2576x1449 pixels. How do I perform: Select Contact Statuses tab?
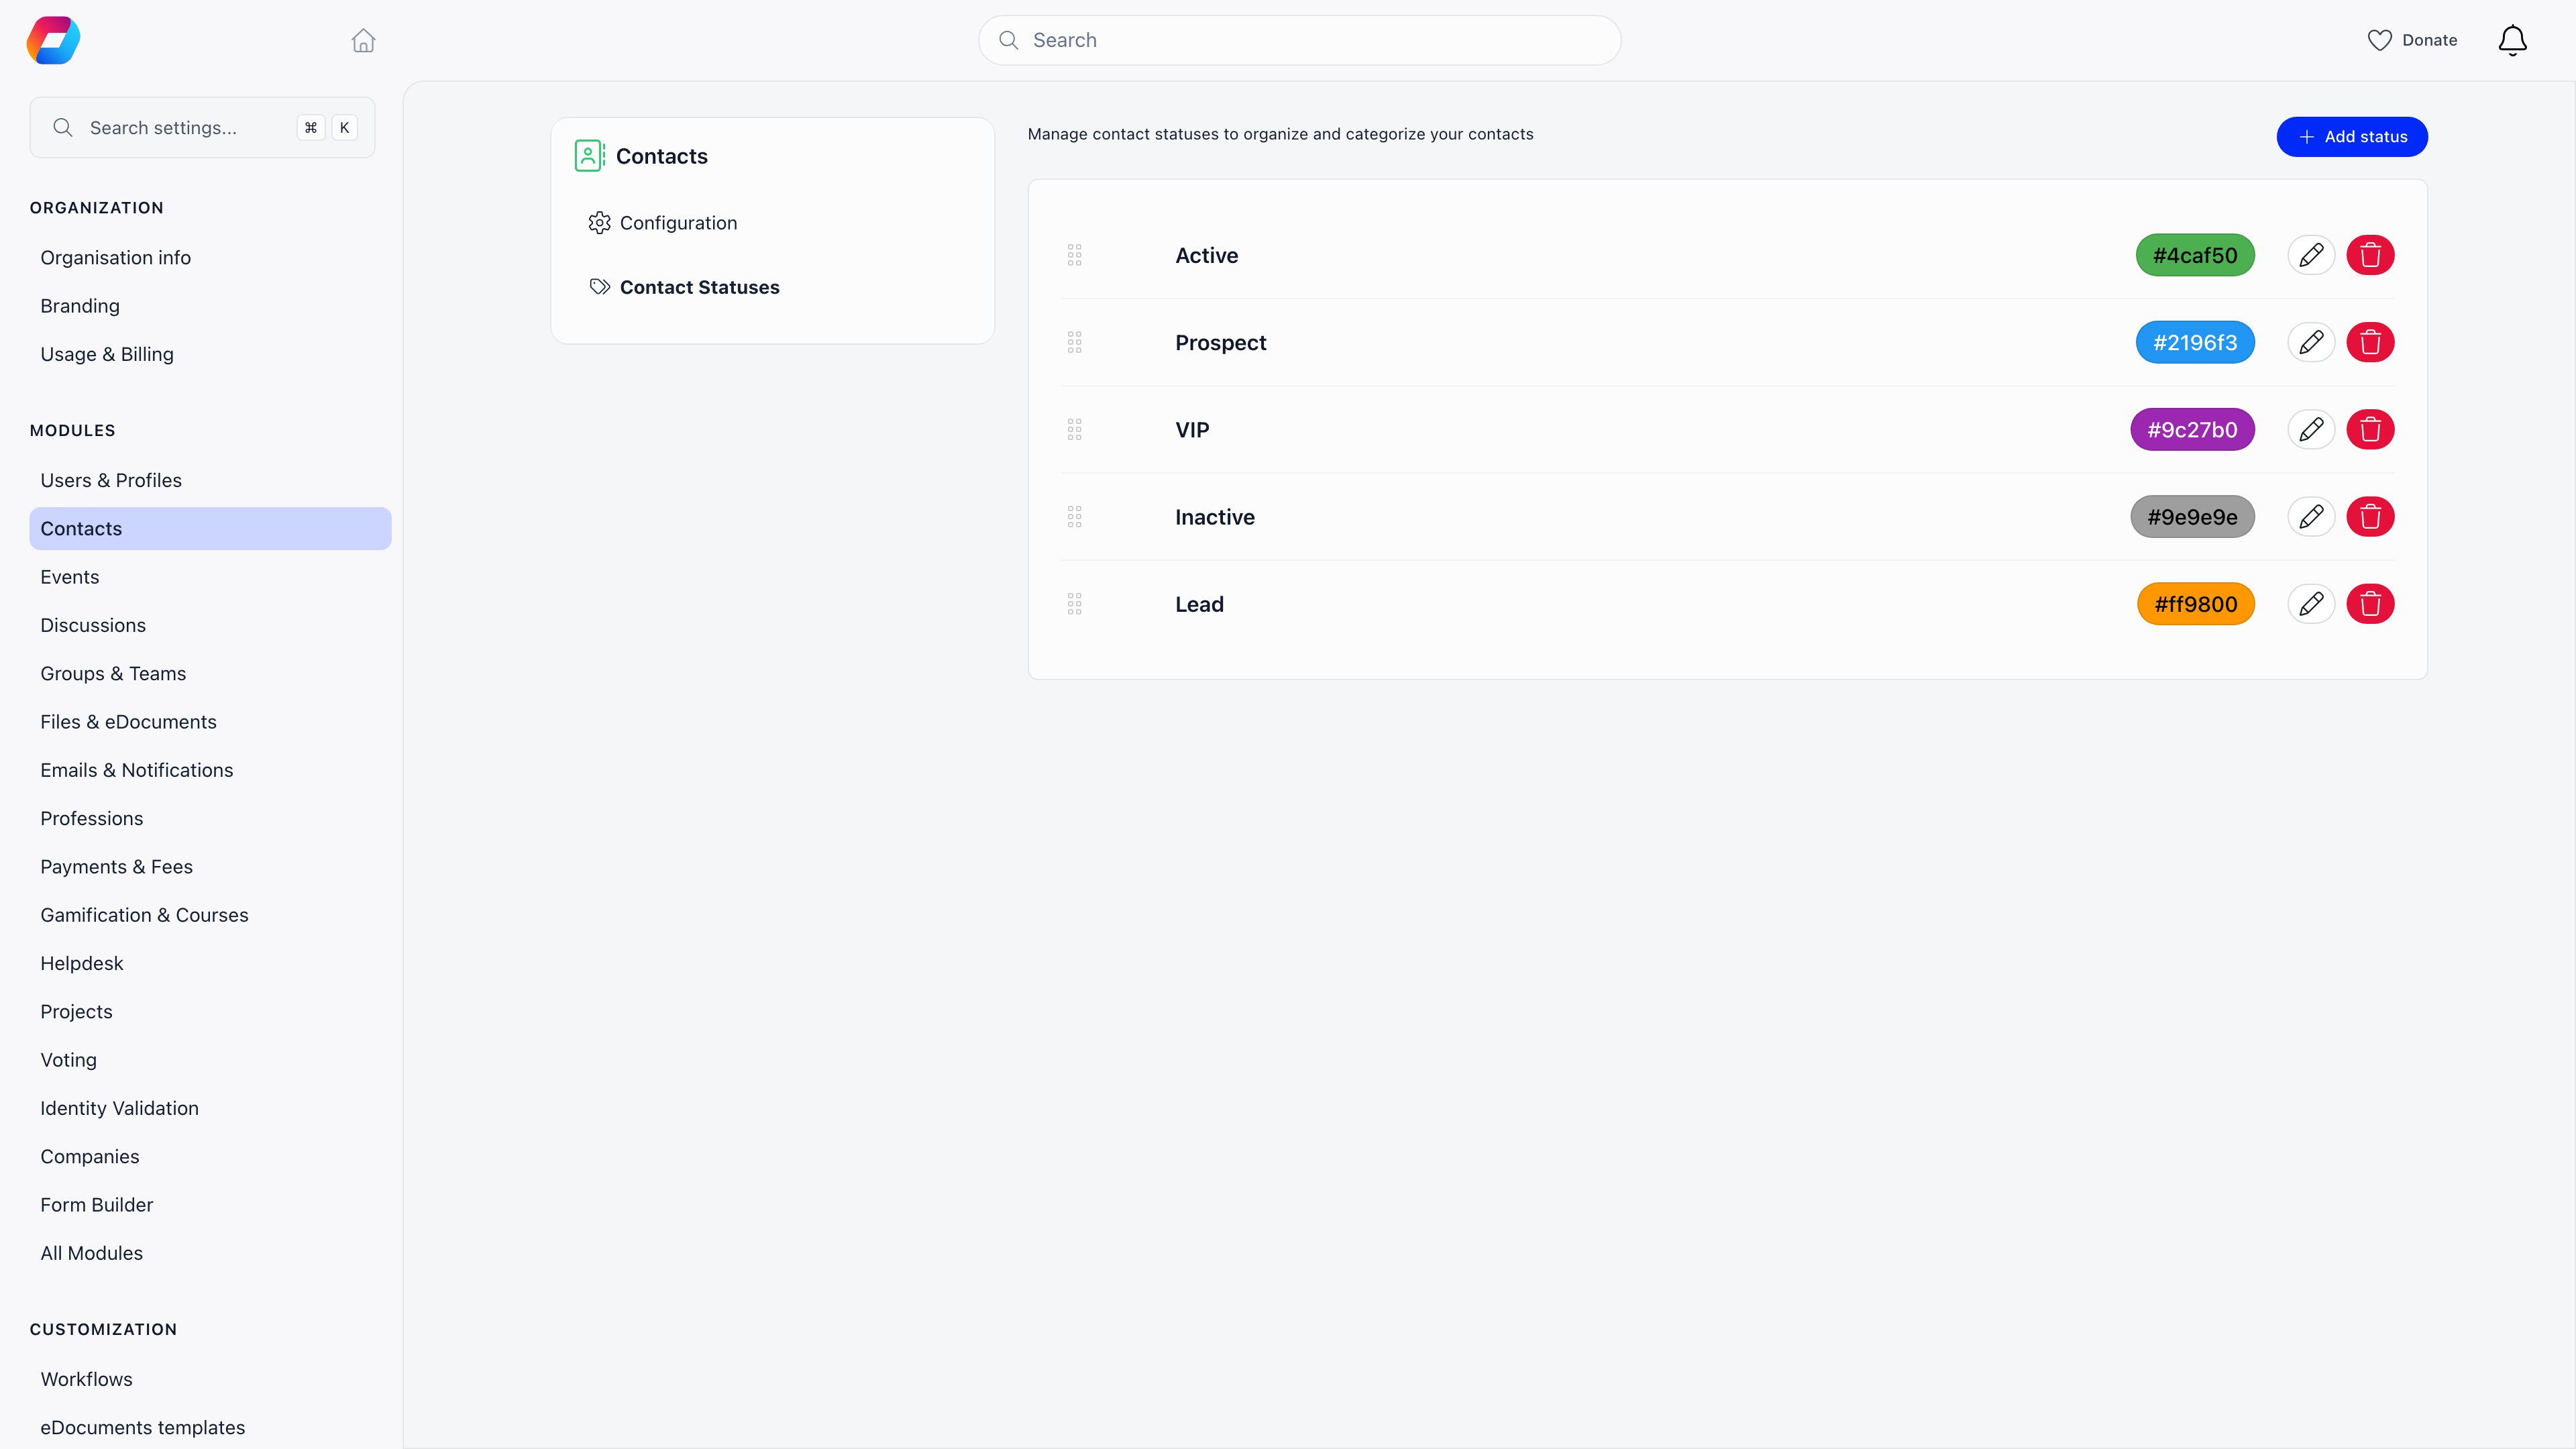click(x=684, y=287)
